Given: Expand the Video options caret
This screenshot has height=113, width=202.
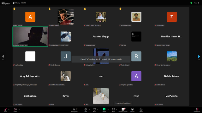Looking at the screenshot, I should [19, 109].
